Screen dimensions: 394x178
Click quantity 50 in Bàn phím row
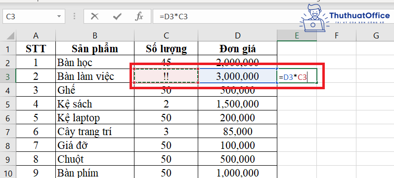click(166, 172)
